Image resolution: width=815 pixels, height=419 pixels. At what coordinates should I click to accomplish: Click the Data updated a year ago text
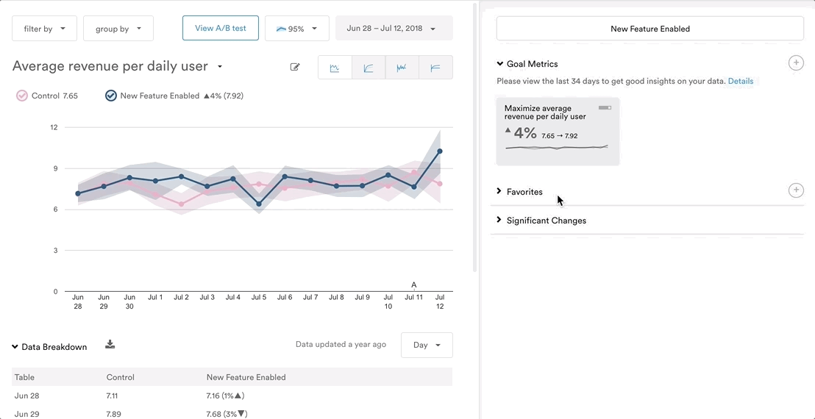pyautogui.click(x=341, y=344)
